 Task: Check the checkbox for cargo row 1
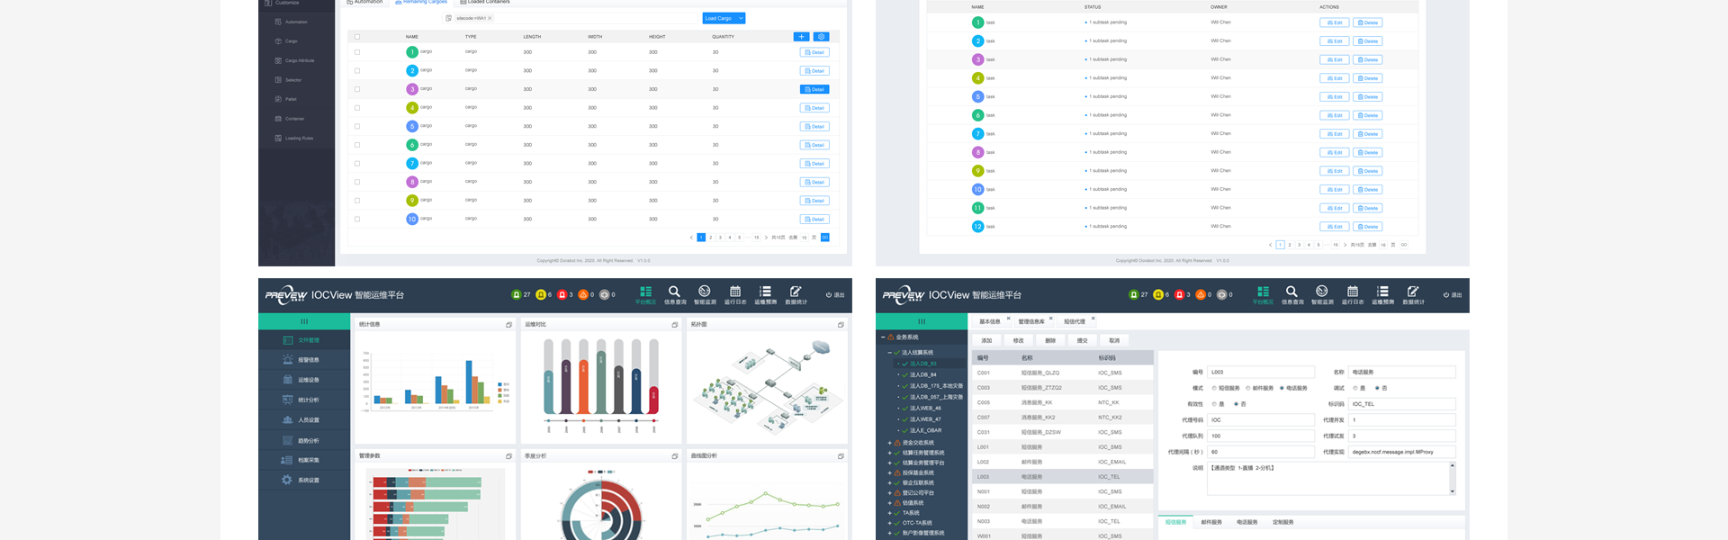coord(357,52)
